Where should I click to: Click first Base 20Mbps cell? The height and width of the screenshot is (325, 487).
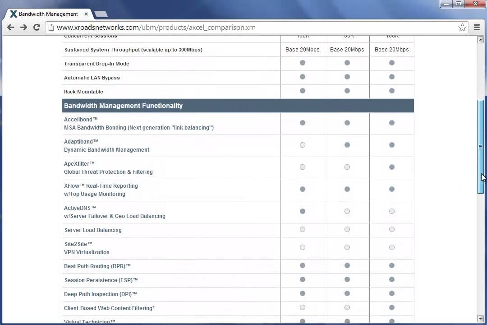[x=303, y=50]
